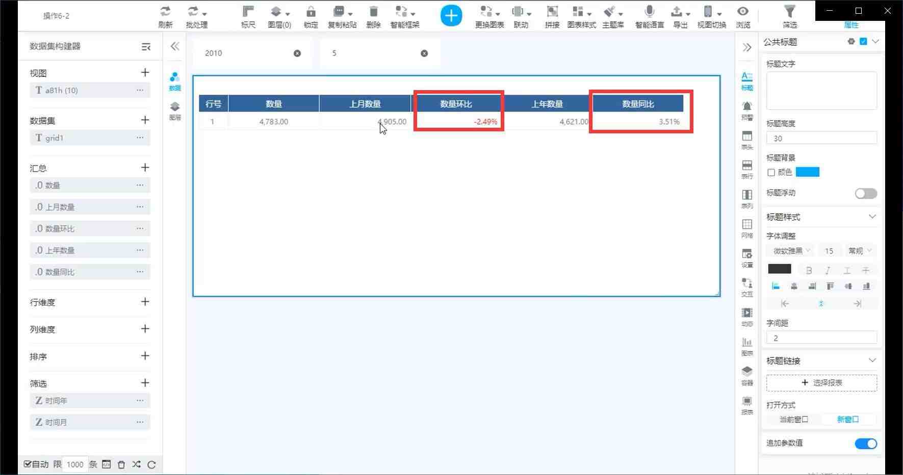Open the 预警 bell panel icon

pos(747,106)
